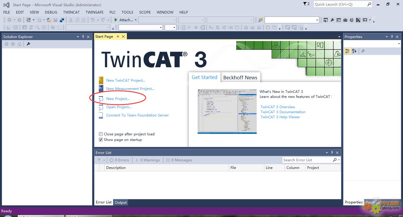Click the New Project toolbar icon

(x=28, y=20)
